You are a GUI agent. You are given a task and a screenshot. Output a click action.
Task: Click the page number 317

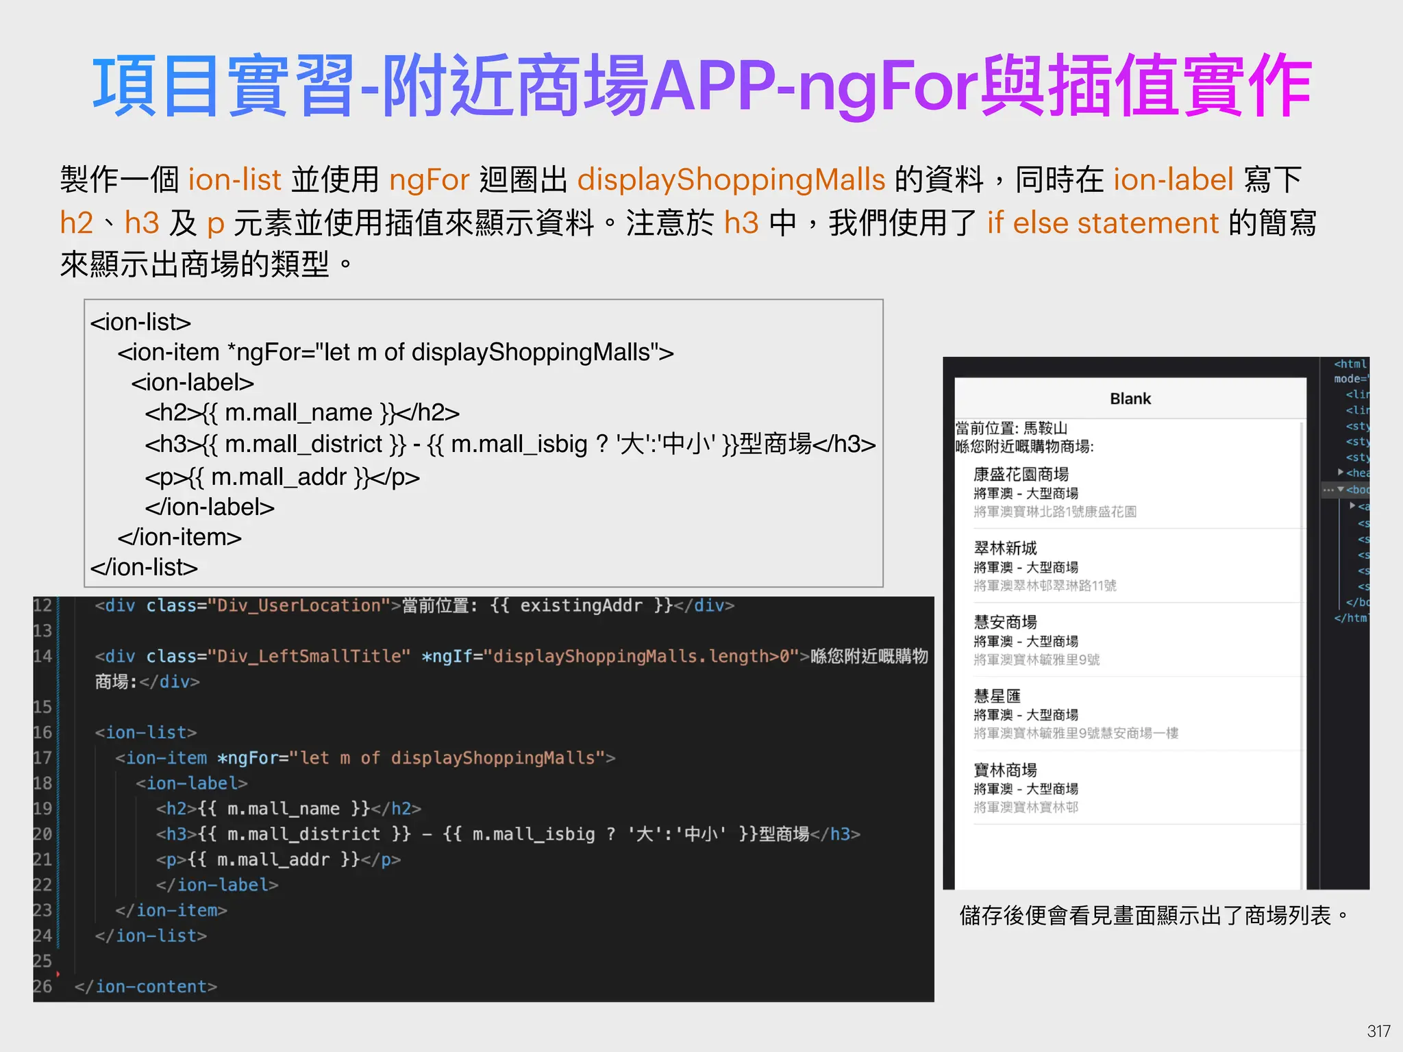1378,1031
